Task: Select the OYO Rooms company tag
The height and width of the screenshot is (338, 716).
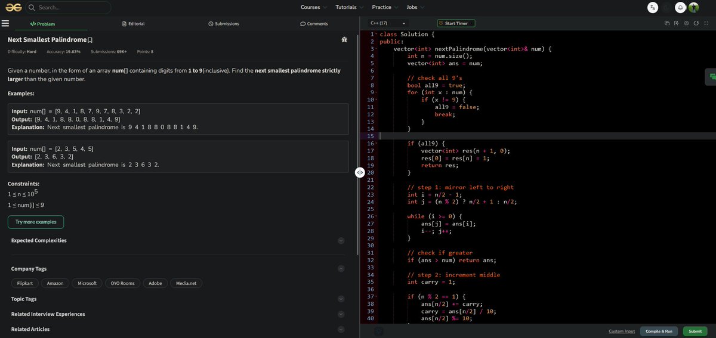Action: pos(123,283)
